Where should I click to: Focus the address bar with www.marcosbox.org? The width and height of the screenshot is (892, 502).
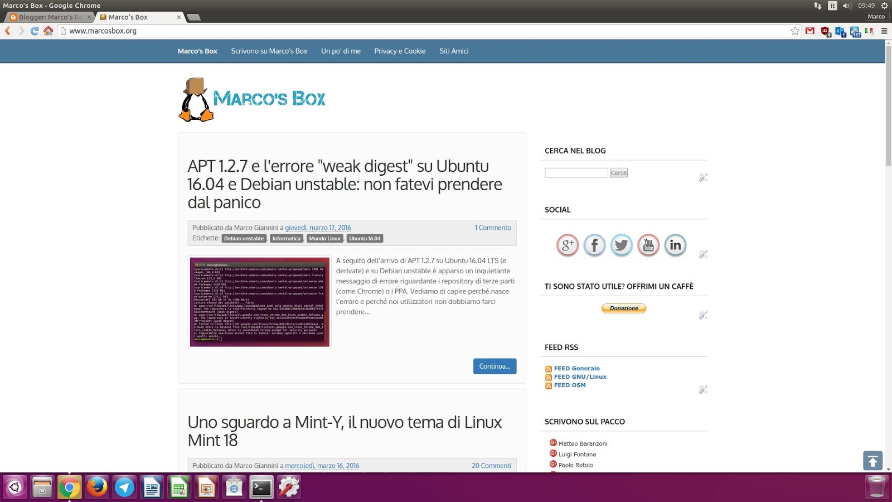tap(424, 31)
